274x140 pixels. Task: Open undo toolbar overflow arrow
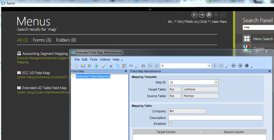136,67
